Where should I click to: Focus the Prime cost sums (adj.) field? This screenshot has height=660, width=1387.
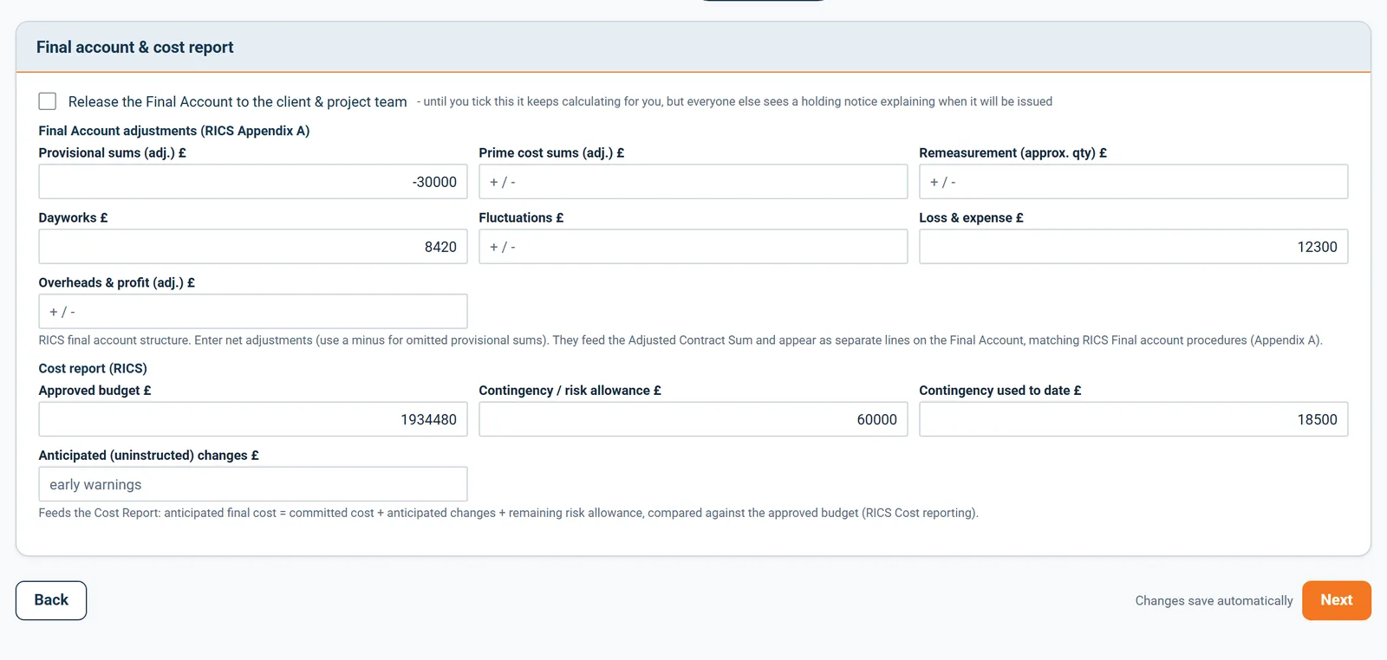(693, 182)
